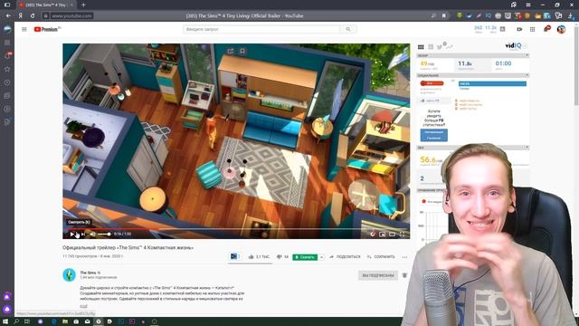Open the create video camera icon
This screenshot has width=579, height=326.
(519, 29)
